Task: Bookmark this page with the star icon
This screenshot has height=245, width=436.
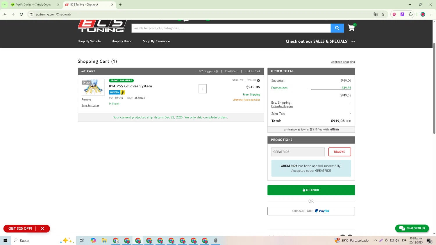Action: (383, 14)
